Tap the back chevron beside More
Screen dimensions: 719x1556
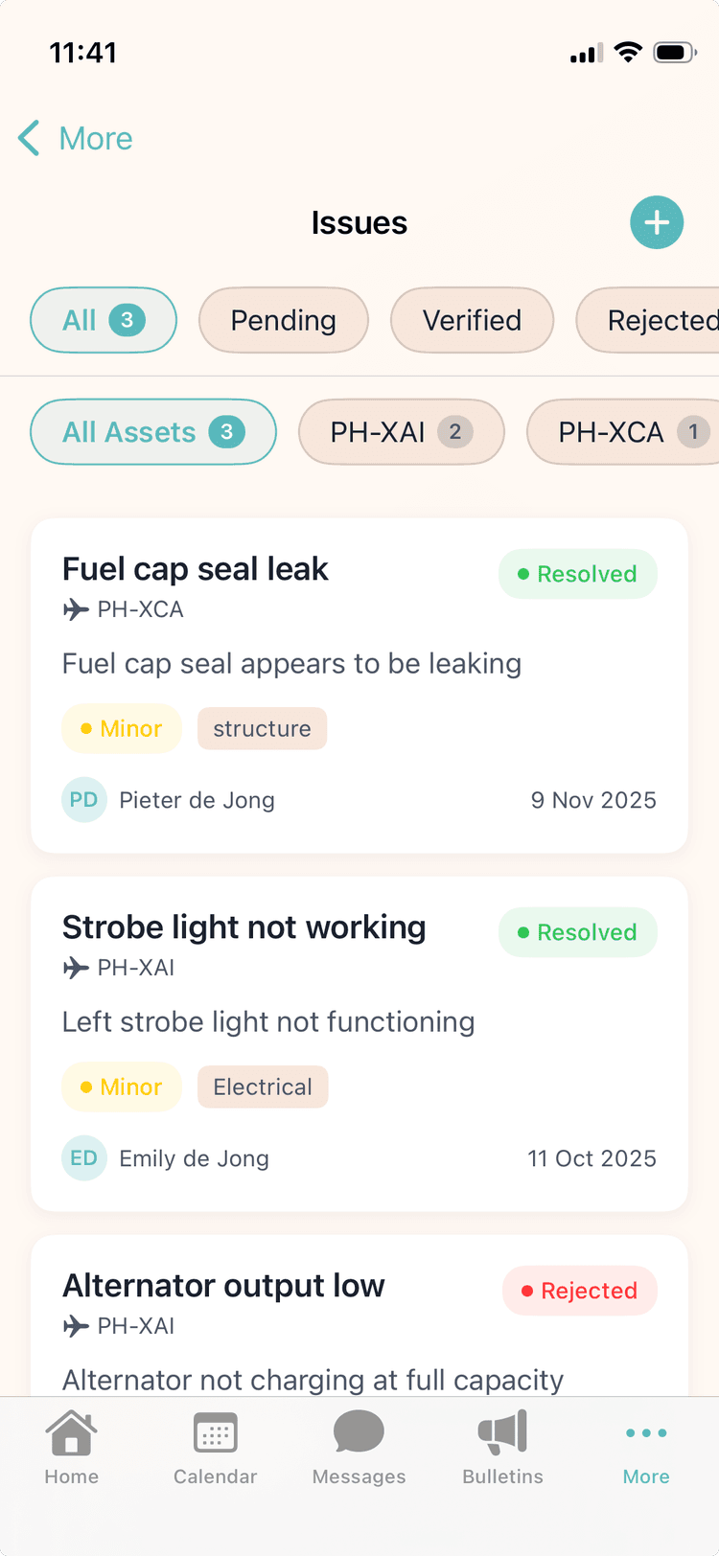coord(30,138)
